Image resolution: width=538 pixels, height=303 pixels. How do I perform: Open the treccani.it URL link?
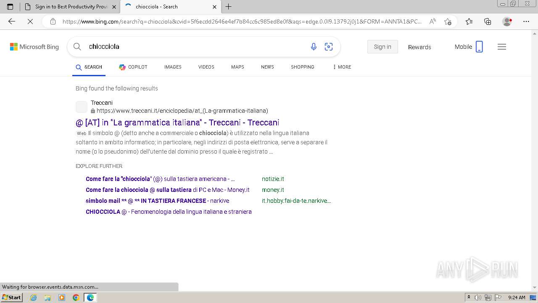click(x=182, y=111)
